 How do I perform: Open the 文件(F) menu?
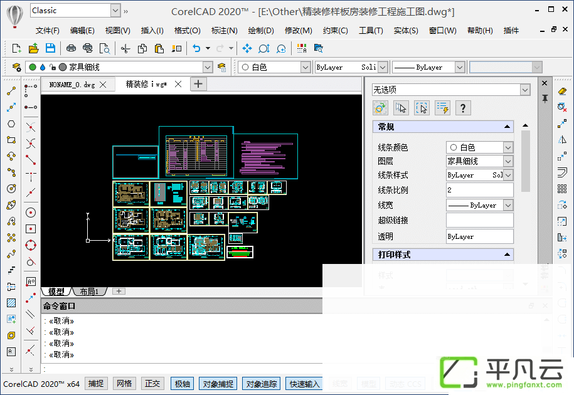click(x=48, y=30)
